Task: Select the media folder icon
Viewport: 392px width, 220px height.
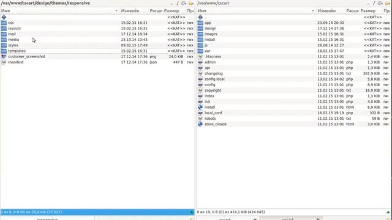Action: [4, 40]
